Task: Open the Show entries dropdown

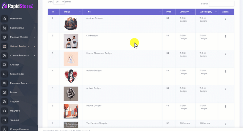Action: point(59,2)
